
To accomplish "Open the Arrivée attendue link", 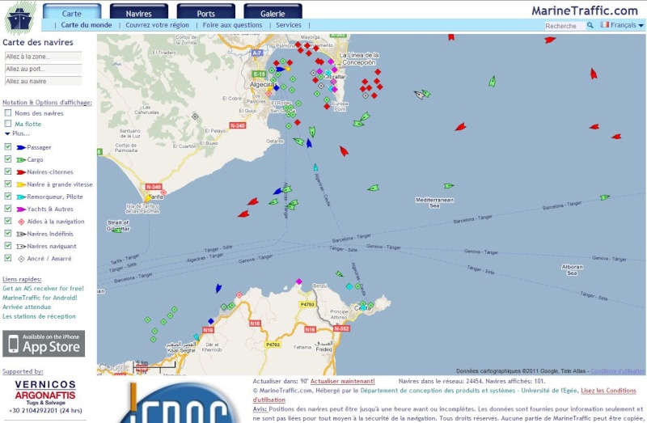I will [x=27, y=307].
